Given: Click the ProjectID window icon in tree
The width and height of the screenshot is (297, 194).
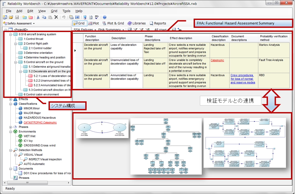Looking at the screenshot, I should (10, 30).
